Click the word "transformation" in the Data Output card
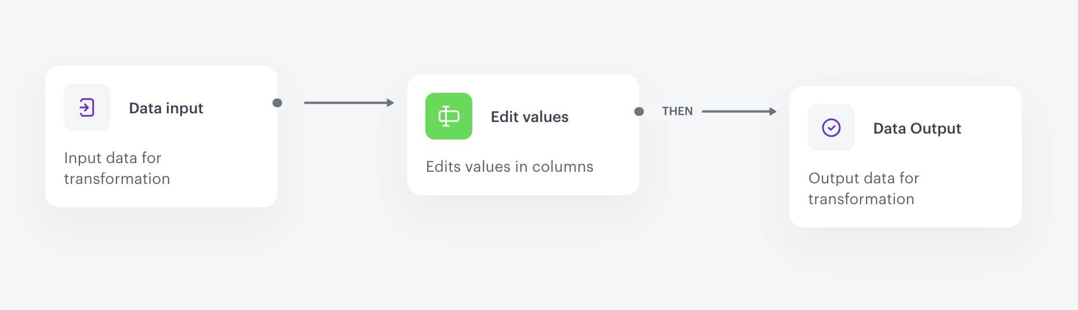 pos(861,199)
